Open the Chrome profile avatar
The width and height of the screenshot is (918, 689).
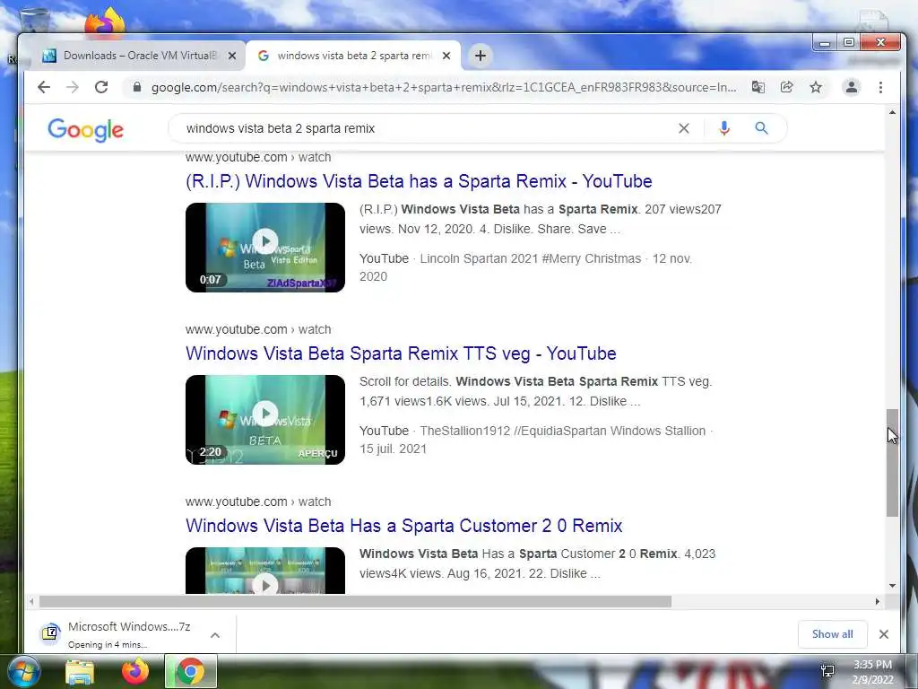coord(852,87)
